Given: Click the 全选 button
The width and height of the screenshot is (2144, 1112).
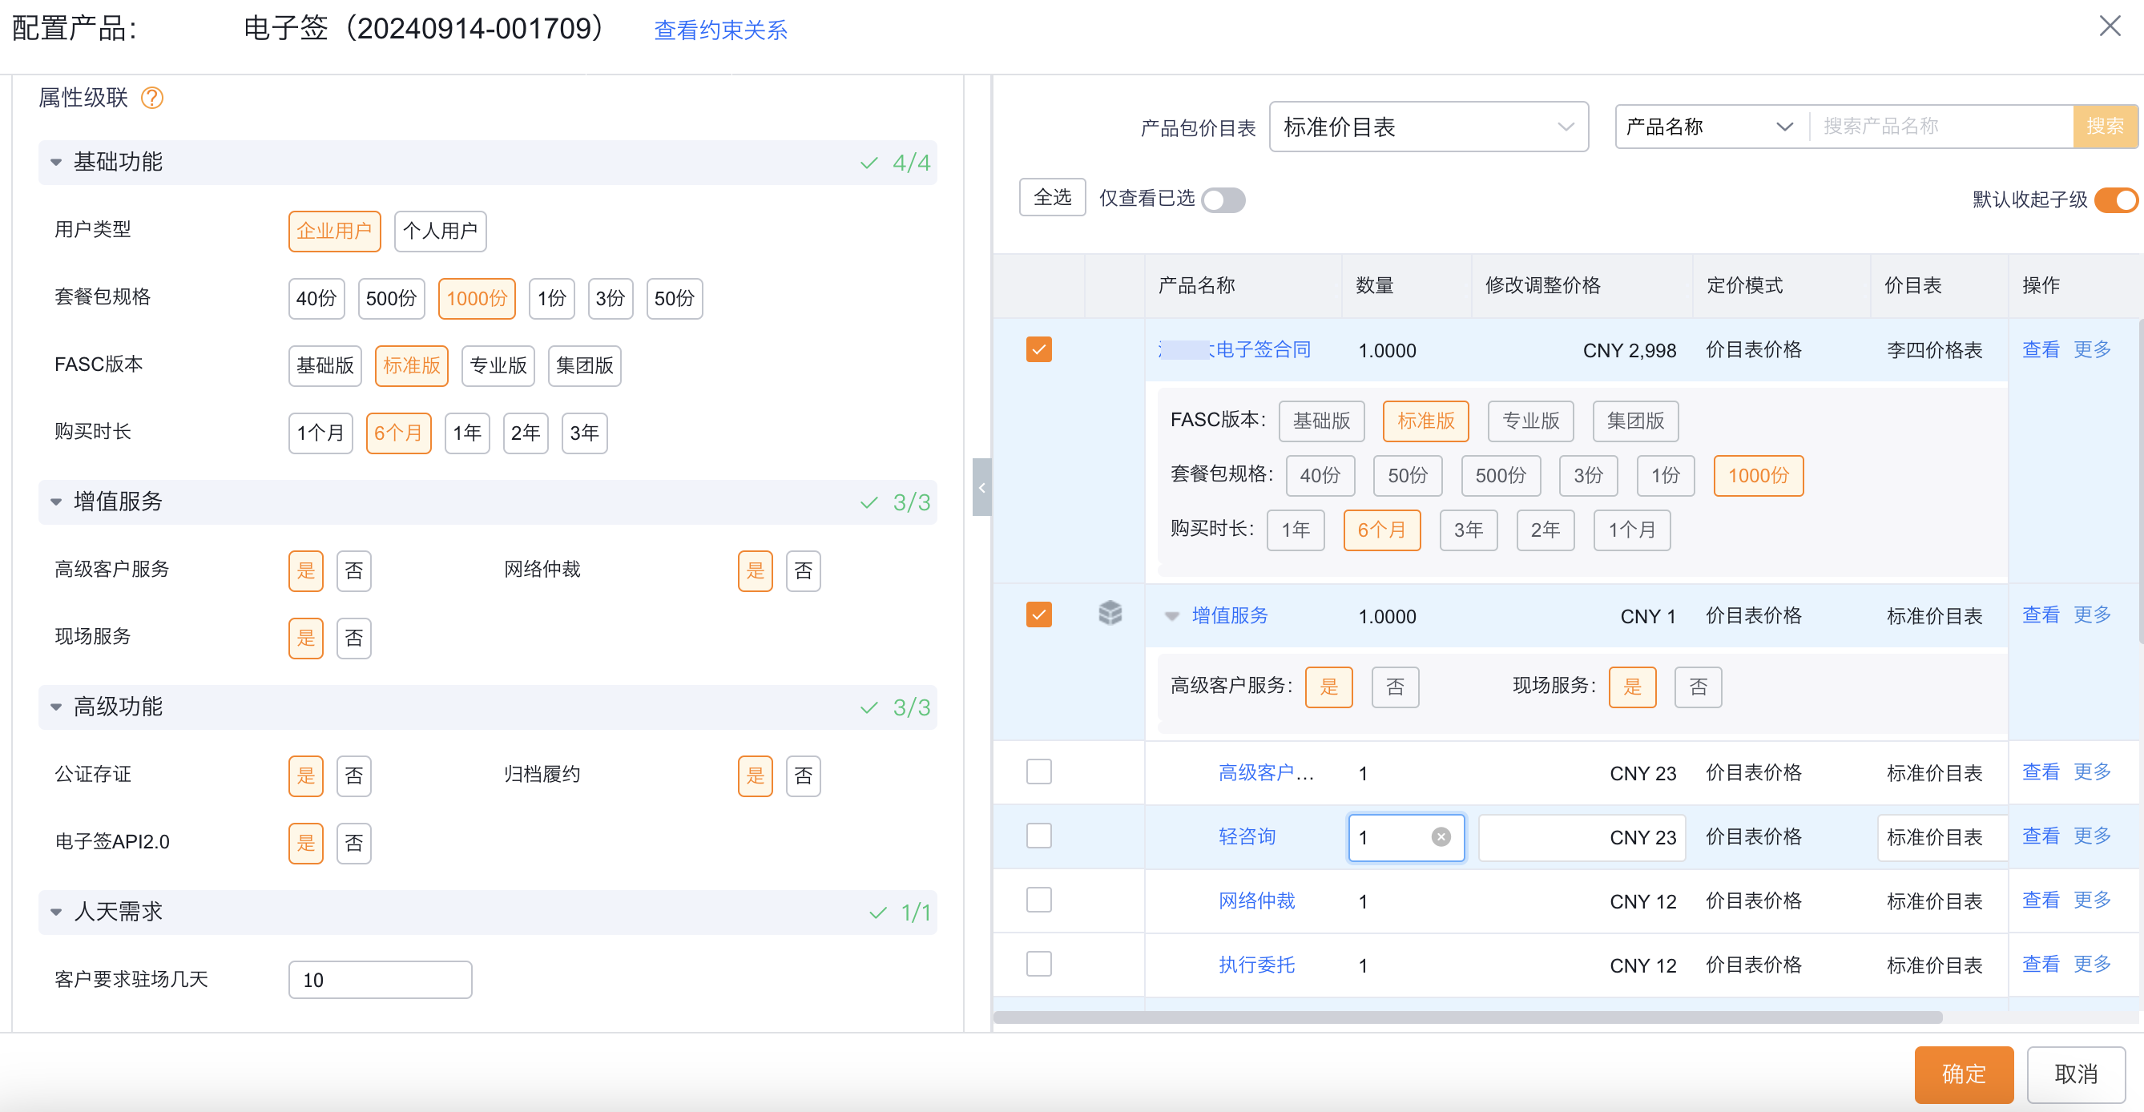Looking at the screenshot, I should (1052, 197).
